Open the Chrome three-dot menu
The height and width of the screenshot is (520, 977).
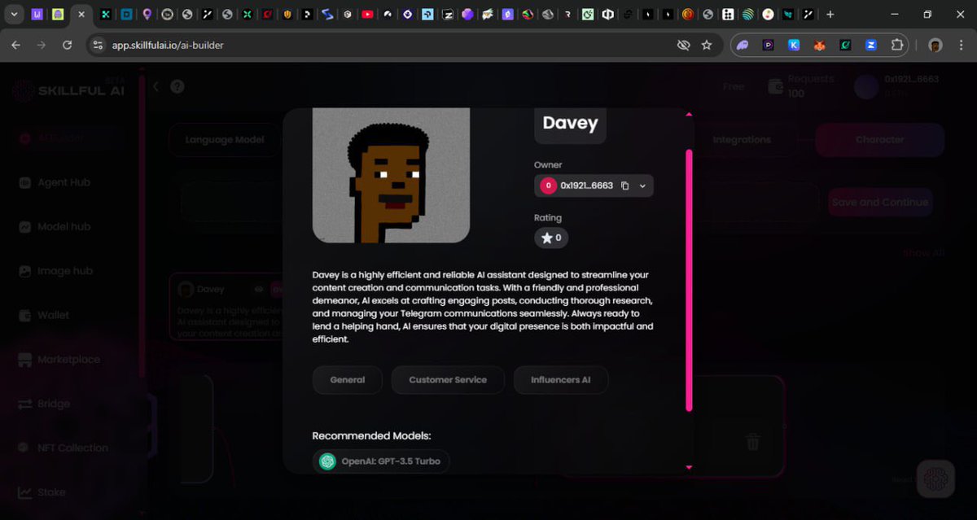[962, 46]
